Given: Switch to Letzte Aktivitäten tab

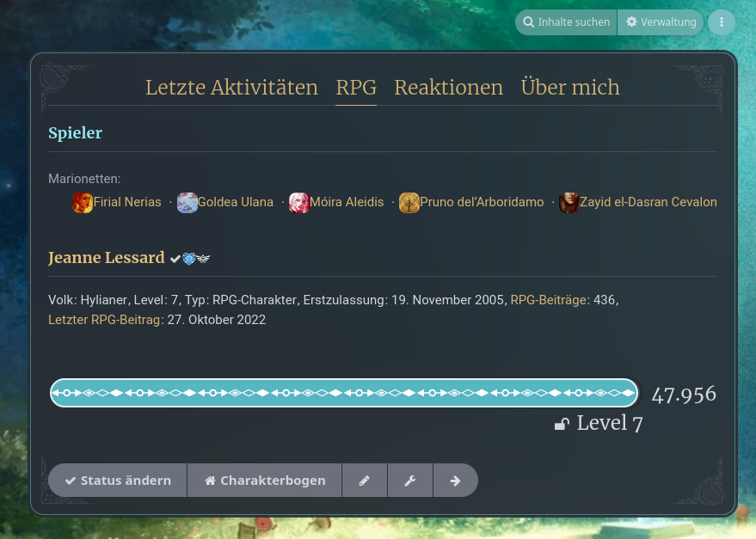Looking at the screenshot, I should pos(231,88).
